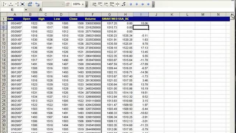Click the split divider icon with arrows
The height and width of the screenshot is (133, 236).
coord(118,4)
